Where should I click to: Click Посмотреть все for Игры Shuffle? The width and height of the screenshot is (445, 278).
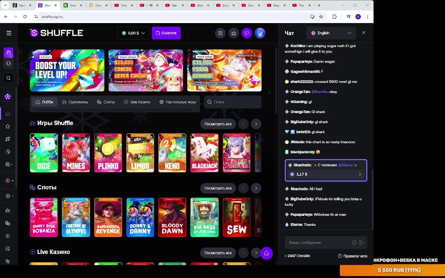(x=218, y=124)
